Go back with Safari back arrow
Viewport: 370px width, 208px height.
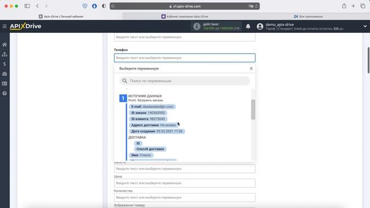coord(38,6)
